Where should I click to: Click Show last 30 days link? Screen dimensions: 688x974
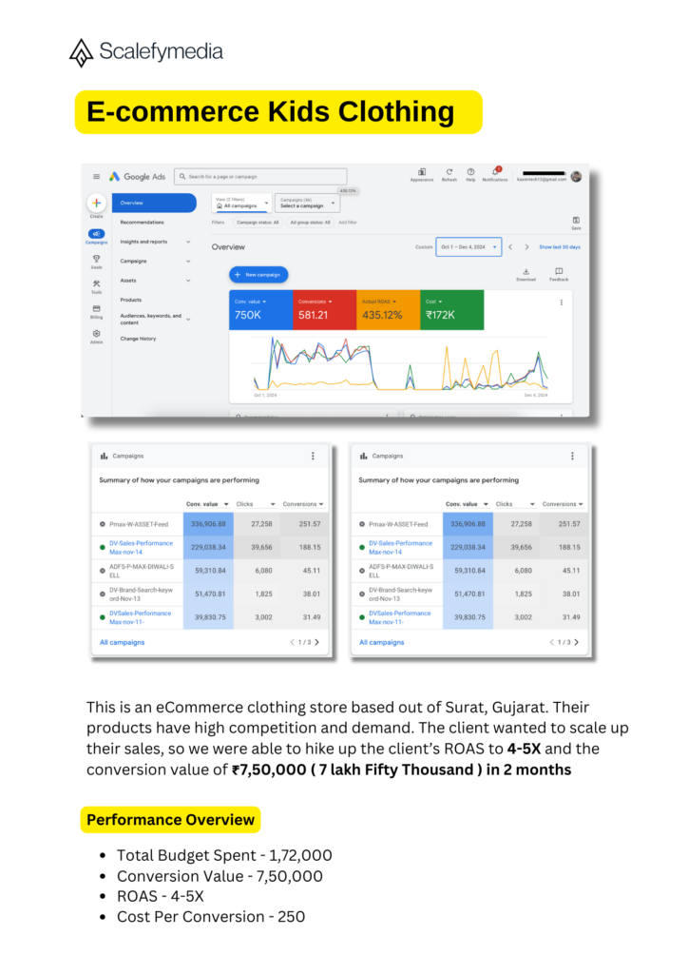pos(560,246)
